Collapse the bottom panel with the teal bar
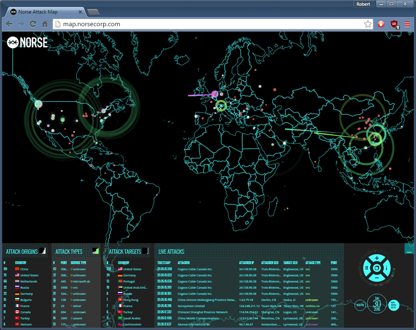Image resolution: width=416 pixels, height=330 pixels. [x=409, y=249]
